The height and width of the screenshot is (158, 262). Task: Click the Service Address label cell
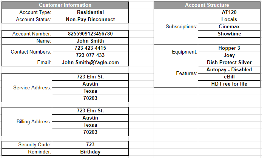coord(27,88)
